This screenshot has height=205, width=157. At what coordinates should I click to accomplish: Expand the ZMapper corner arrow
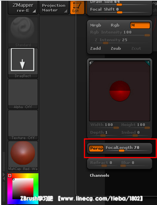(34, 11)
